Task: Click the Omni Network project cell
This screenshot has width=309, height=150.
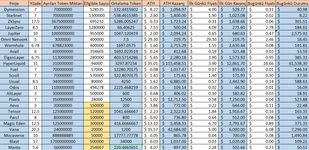Action: pos(14,39)
